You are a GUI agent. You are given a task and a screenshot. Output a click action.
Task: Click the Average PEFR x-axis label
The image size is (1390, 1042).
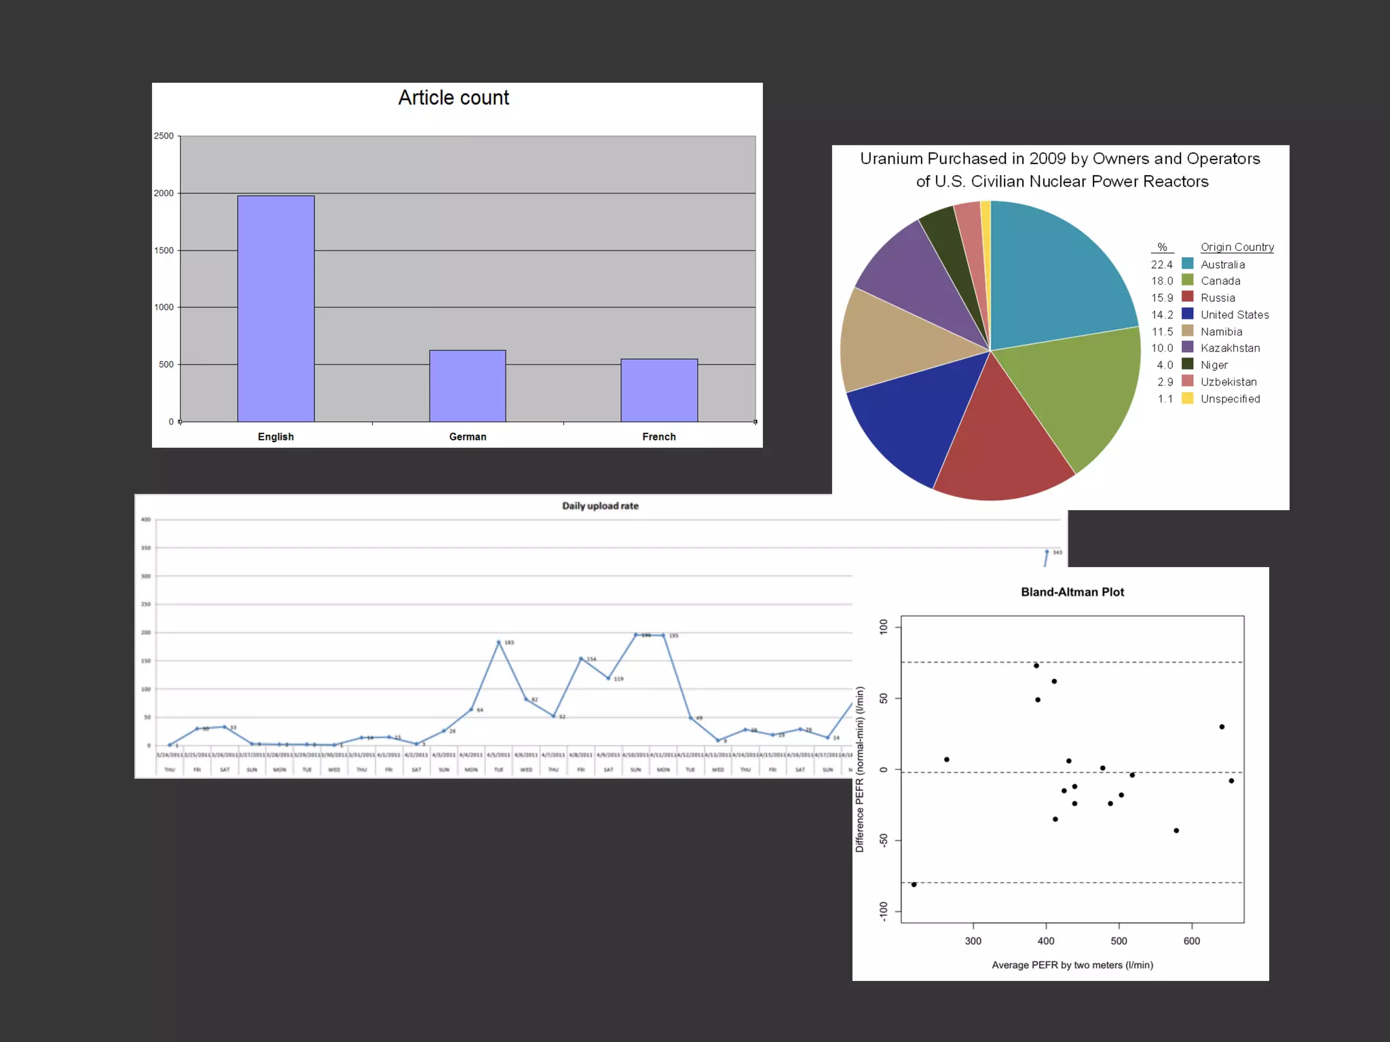(1072, 965)
